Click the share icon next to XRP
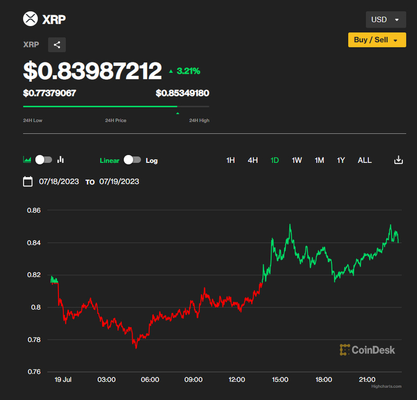Screen dimensions: 417x400 (x=57, y=45)
